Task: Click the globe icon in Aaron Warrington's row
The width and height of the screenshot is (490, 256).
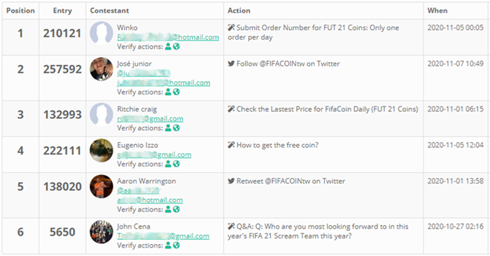Action: (x=176, y=209)
